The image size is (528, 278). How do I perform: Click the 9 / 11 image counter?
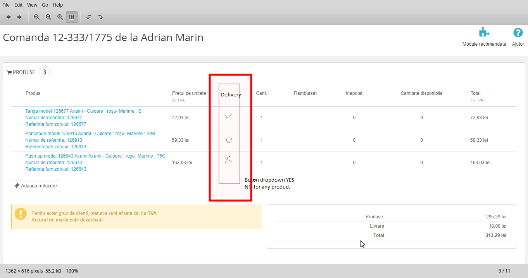pos(504,271)
